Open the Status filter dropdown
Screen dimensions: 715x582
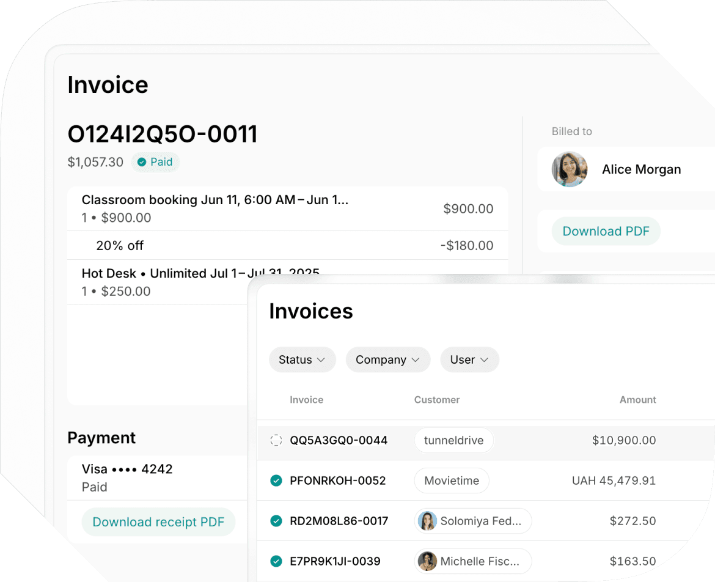(x=302, y=359)
